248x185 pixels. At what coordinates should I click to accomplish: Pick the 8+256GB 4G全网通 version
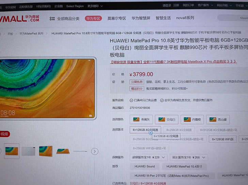coord(179,130)
